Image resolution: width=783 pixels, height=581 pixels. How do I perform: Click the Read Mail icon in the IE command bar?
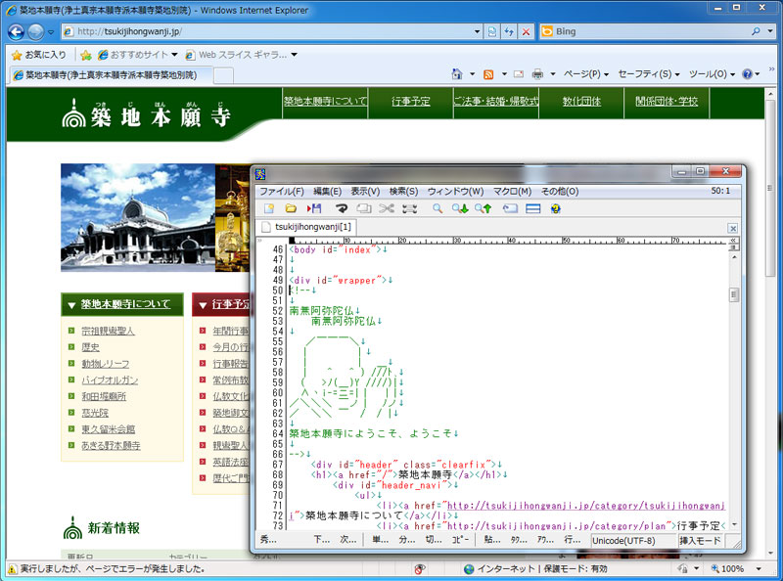pyautogui.click(x=519, y=74)
